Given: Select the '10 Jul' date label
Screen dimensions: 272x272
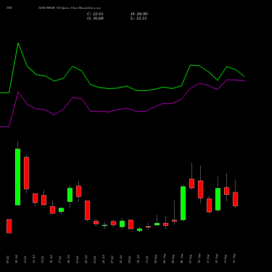Looking at the screenshot, I should click(x=16, y=259).
